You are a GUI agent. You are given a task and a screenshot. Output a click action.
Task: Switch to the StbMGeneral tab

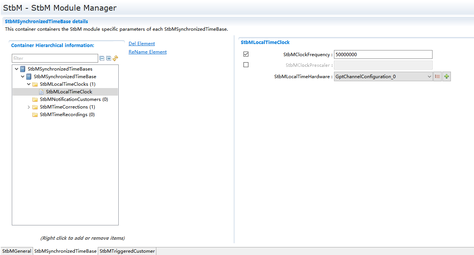pyautogui.click(x=16, y=251)
